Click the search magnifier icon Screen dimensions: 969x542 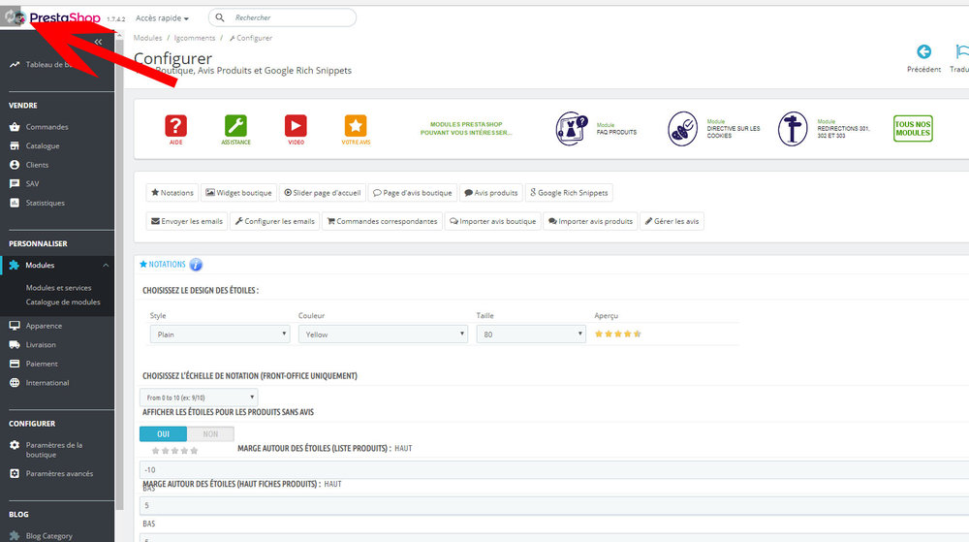point(220,17)
